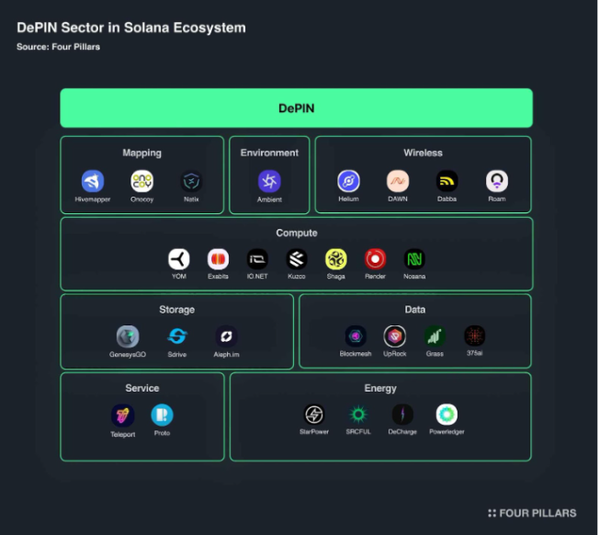599x535 pixels.
Task: Click the StarPower lightning icon
Action: [x=314, y=415]
